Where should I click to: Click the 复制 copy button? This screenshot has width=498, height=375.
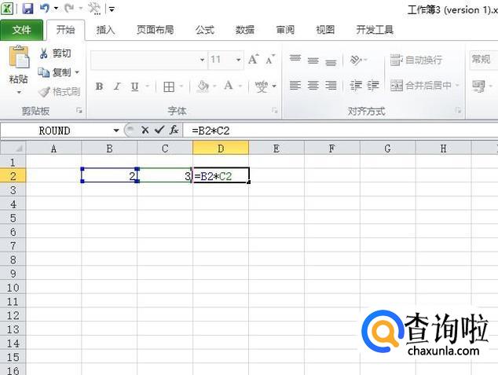55,72
